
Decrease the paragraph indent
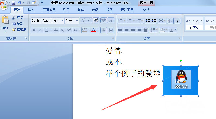click(148, 21)
